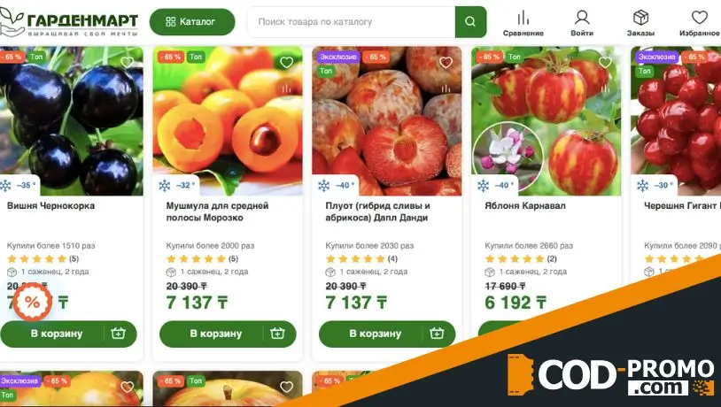Click the cart icon on the Мушмула button
Image resolution: width=721 pixels, height=407 pixels.
pos(277,333)
